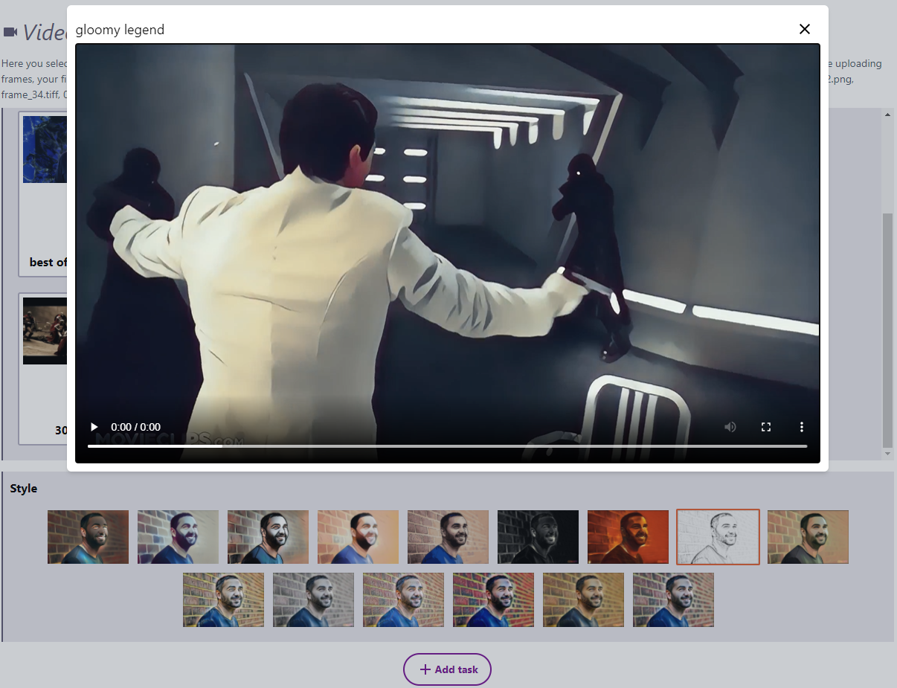Choose the first style thumbnail in top row
Screen dimensions: 897x688
click(88, 537)
